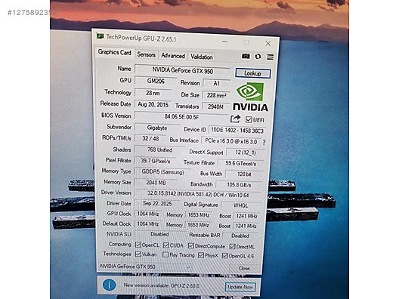Click the Die Size value 228 mm²
This screenshot has width=399, height=299.
(216, 95)
